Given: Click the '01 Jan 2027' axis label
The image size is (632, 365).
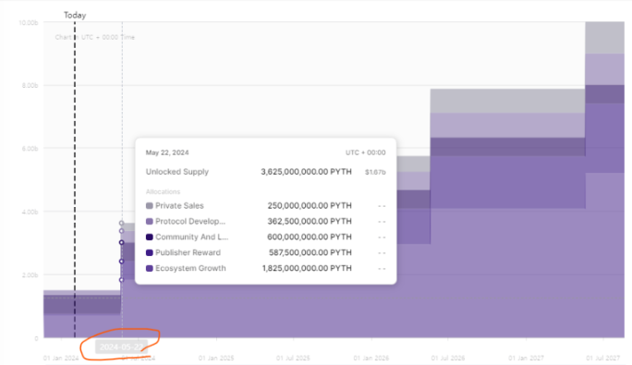Looking at the screenshot, I should tap(526, 359).
